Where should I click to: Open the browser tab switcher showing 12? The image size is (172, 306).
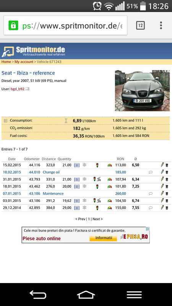(140, 25)
